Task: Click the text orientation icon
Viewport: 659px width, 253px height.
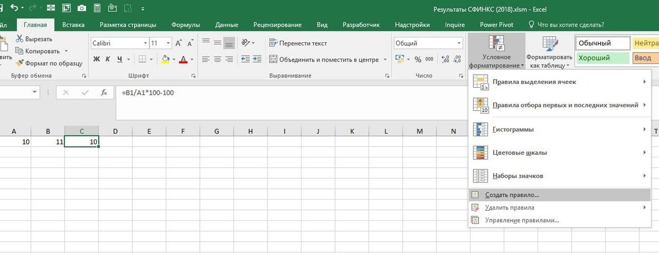Action: click(x=246, y=43)
